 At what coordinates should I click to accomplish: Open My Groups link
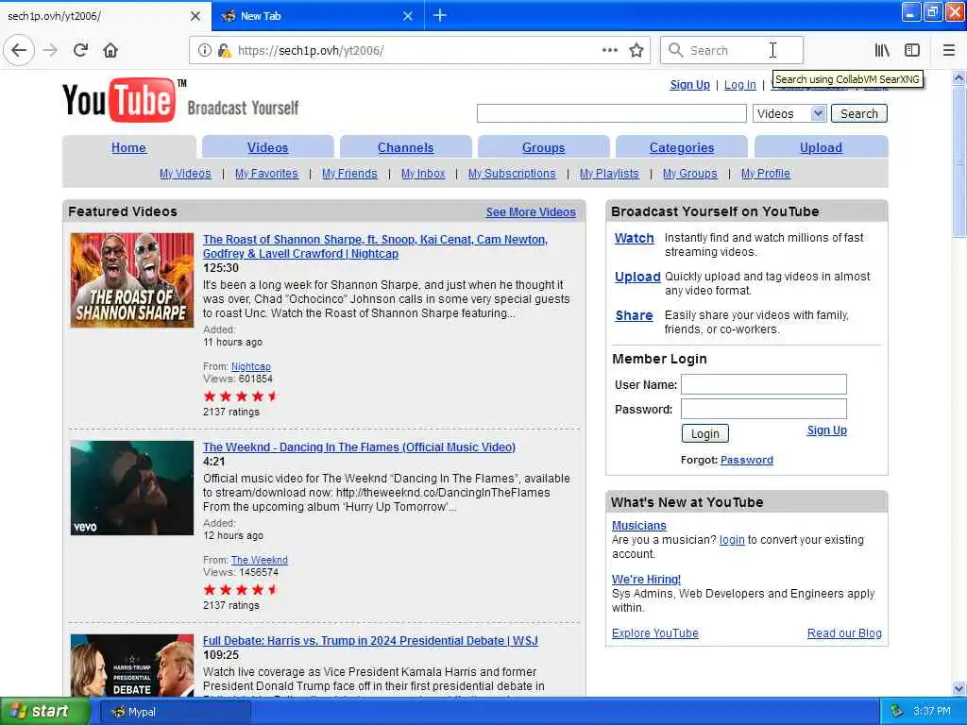pos(689,174)
